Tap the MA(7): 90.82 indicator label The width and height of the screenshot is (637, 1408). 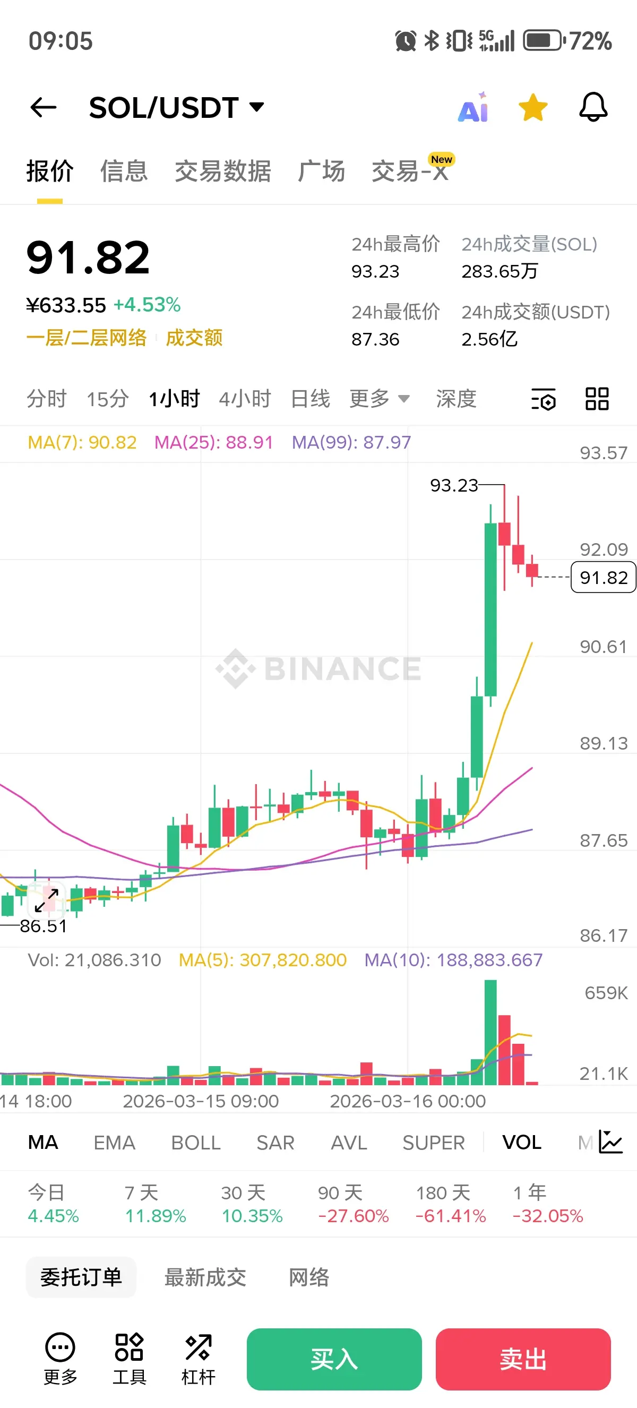click(82, 442)
